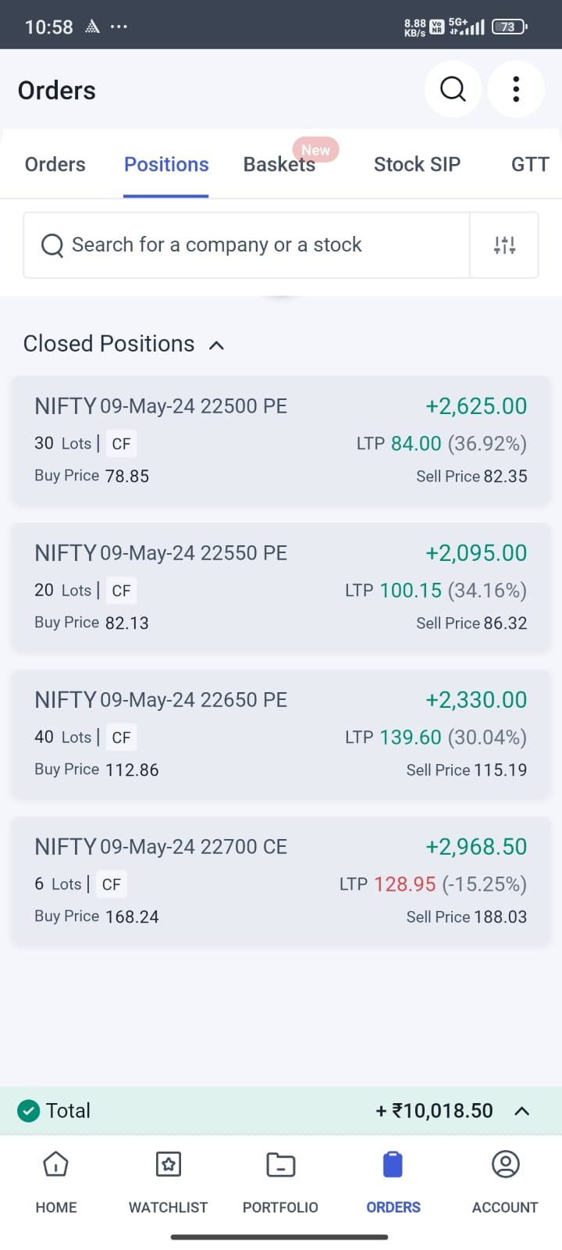The image size is (562, 1250).
Task: Tap the green Total checkmark icon
Action: tap(29, 1110)
